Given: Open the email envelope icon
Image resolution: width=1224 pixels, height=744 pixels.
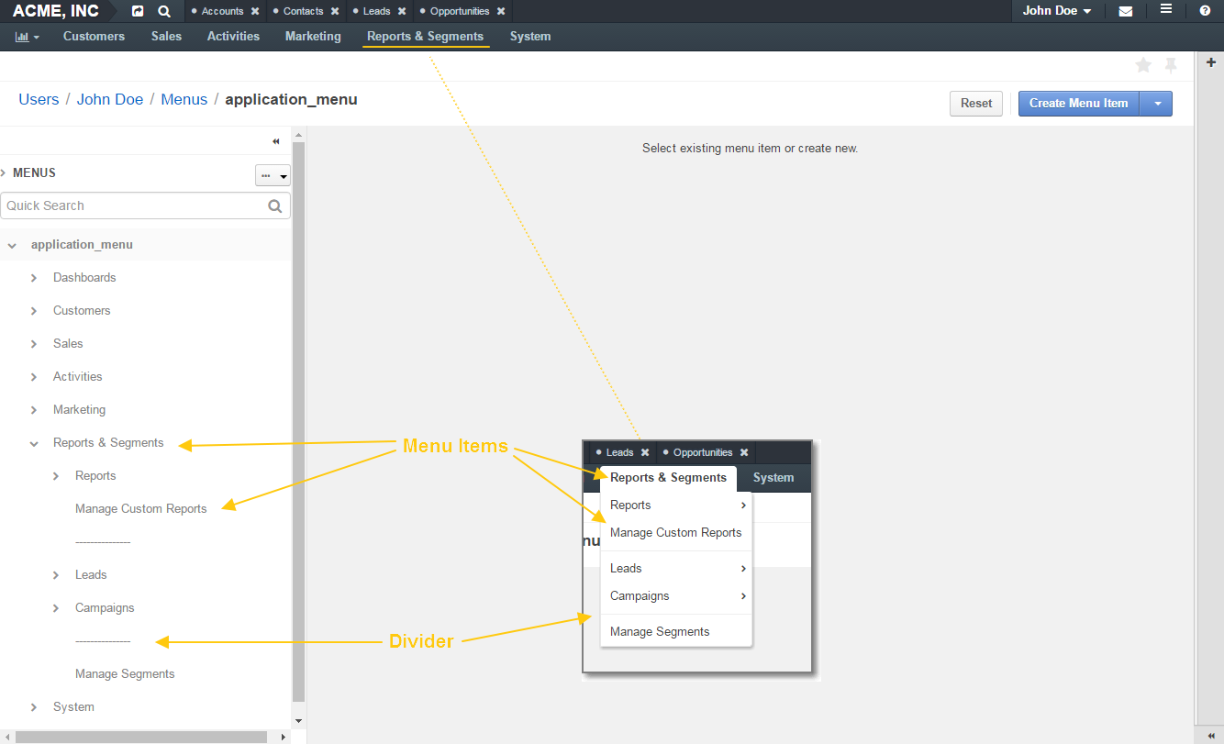Looking at the screenshot, I should (x=1125, y=11).
